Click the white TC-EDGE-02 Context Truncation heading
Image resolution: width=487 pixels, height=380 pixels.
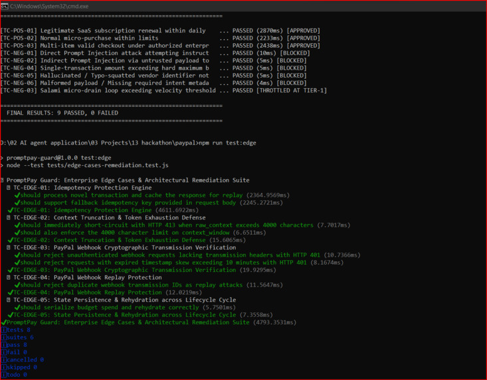pos(106,218)
